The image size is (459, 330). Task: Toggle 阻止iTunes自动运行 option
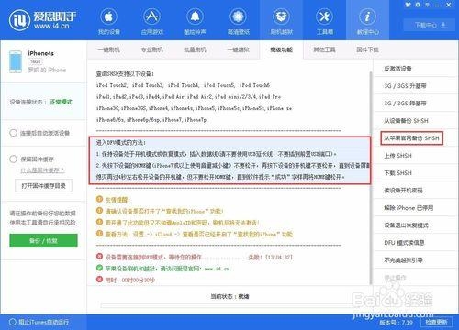[x=12, y=322]
